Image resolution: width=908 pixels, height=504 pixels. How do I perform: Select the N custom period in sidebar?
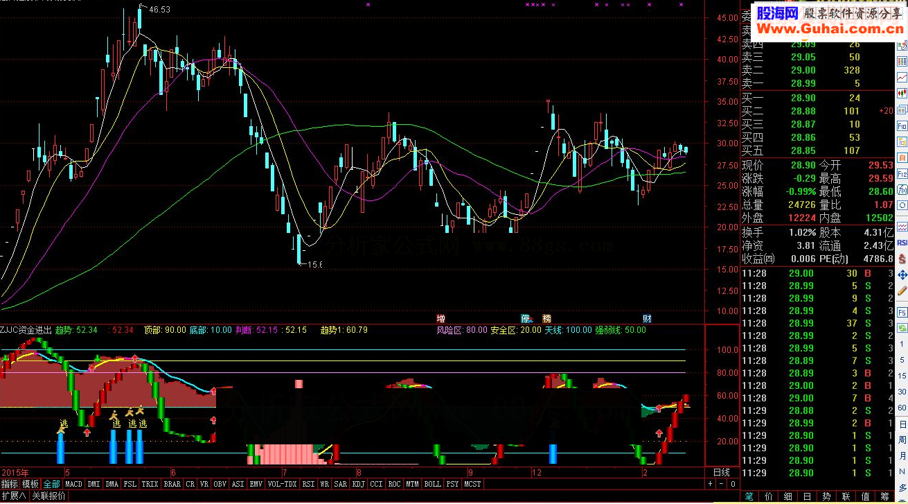(902, 471)
